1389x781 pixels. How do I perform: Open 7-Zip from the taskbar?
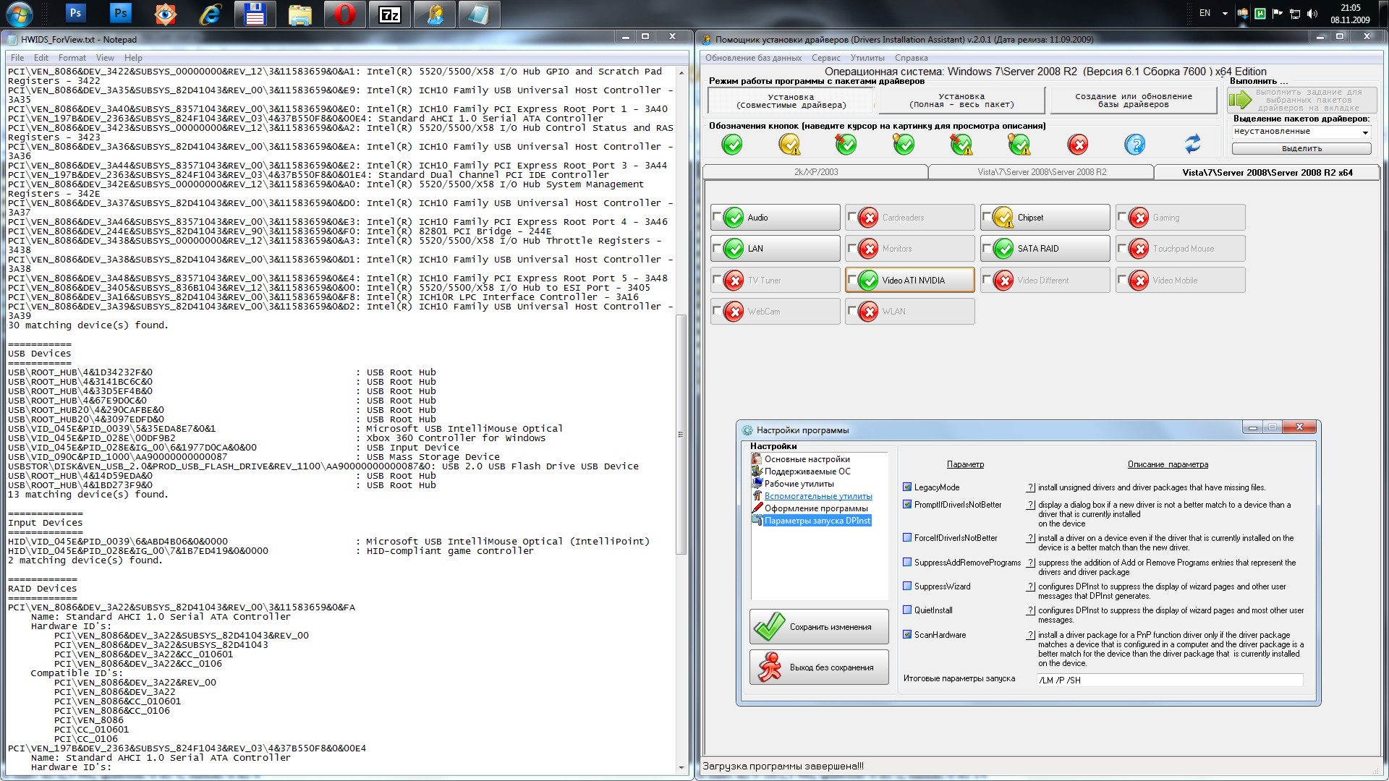click(x=390, y=14)
